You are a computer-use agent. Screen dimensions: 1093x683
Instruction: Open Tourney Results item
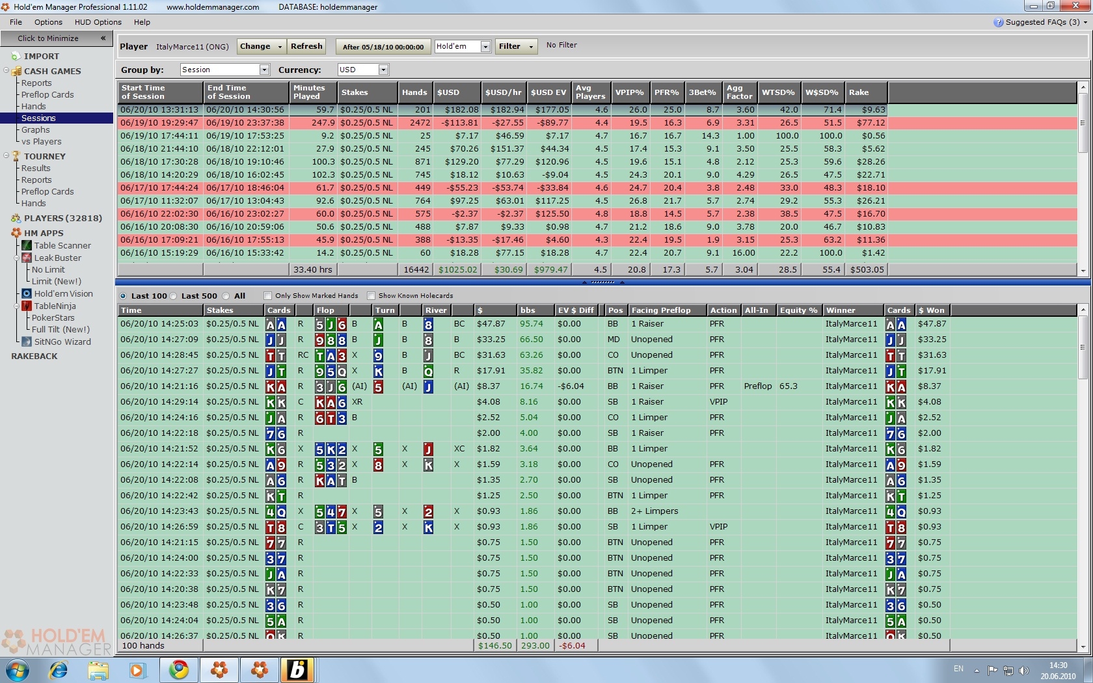coord(36,168)
